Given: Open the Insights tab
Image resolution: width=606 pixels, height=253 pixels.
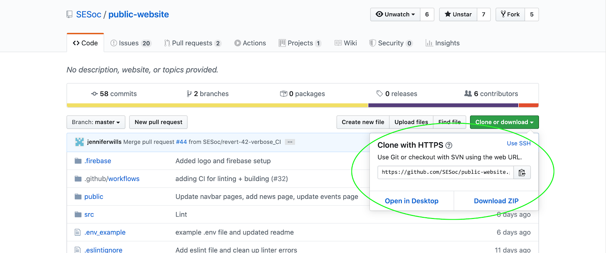Looking at the screenshot, I should 442,43.
